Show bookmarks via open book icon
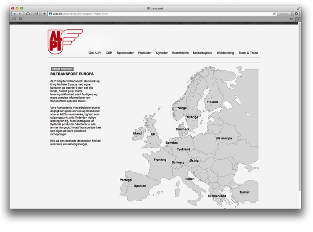Image resolution: width=313 pixels, height=232 pixels. (x=14, y=19)
